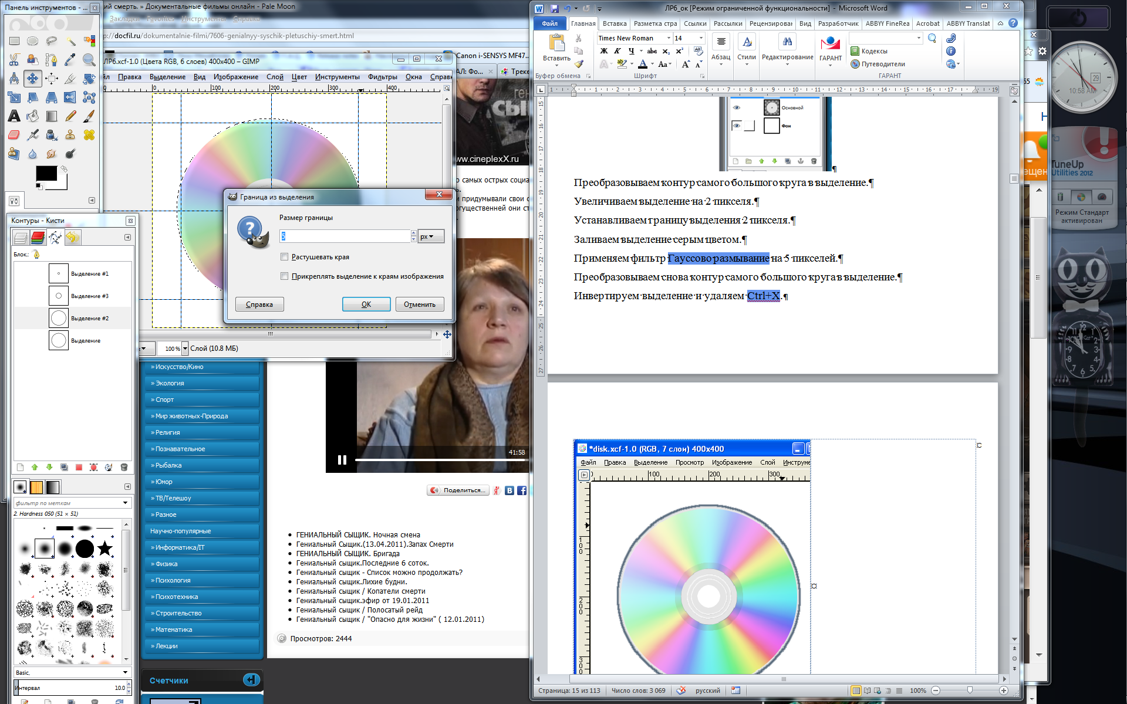Click Bold Ж button in Word ribbon

click(603, 52)
